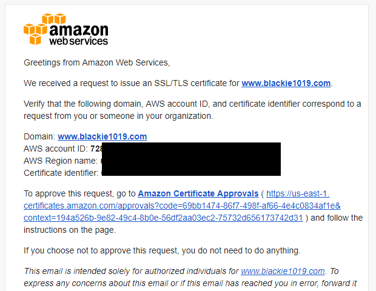Click the "amazon" wordmark in the header
Image resolution: width=376 pixels, height=291 pixels.
79,29
